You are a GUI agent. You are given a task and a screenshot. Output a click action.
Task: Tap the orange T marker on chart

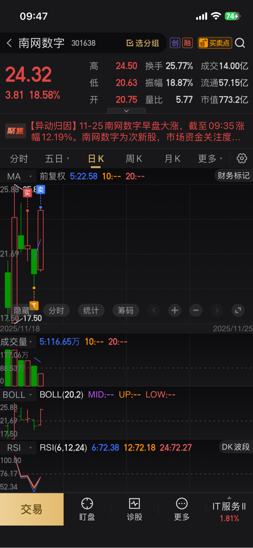pos(34,305)
